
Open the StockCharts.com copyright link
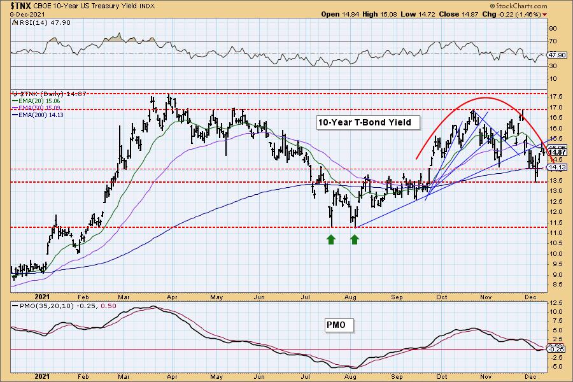pyautogui.click(x=518, y=6)
